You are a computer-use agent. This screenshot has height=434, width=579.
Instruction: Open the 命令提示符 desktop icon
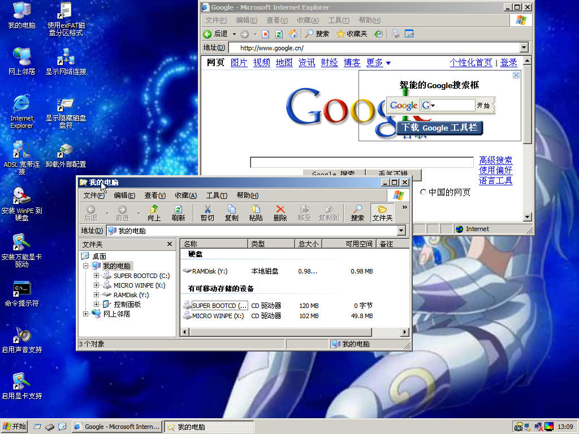(22, 294)
